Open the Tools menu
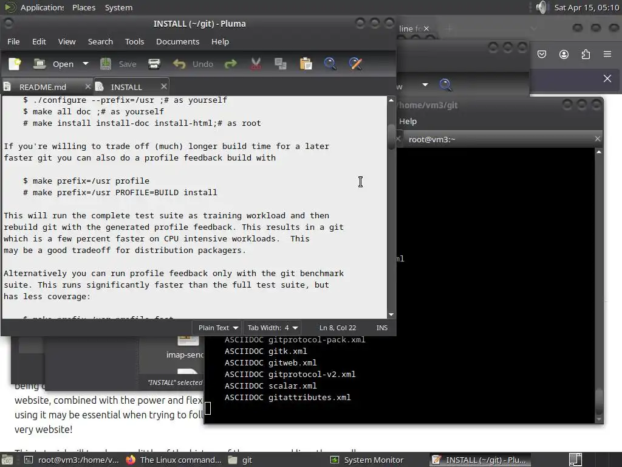This screenshot has height=467, width=622. click(134, 42)
